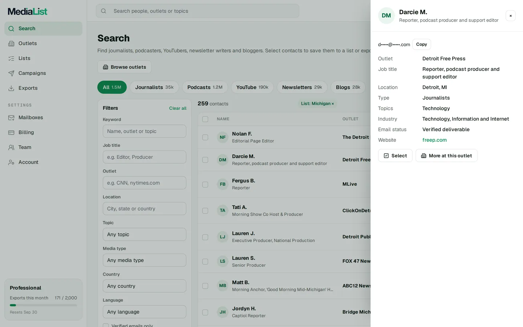Click the DM avatar in detail panel
The height and width of the screenshot is (327, 523).
click(x=386, y=16)
